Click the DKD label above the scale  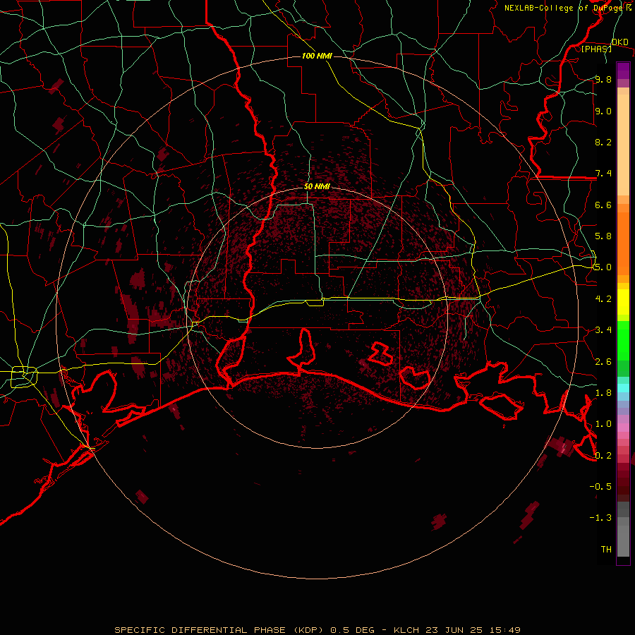pos(620,42)
